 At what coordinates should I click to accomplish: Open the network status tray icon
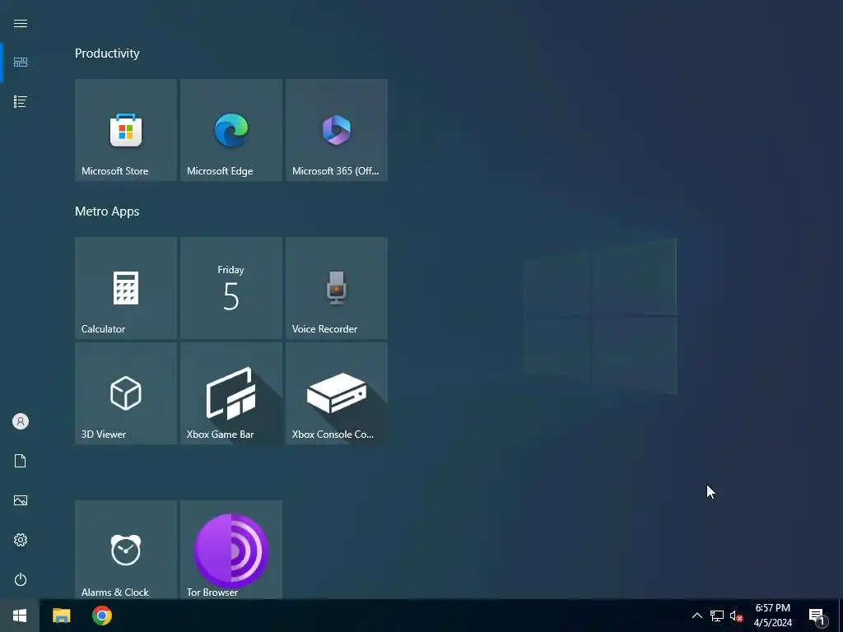(x=717, y=616)
